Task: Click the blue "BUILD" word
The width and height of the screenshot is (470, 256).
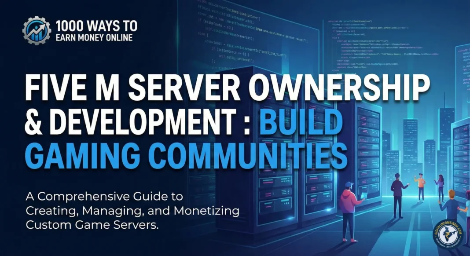Action: [x=301, y=122]
